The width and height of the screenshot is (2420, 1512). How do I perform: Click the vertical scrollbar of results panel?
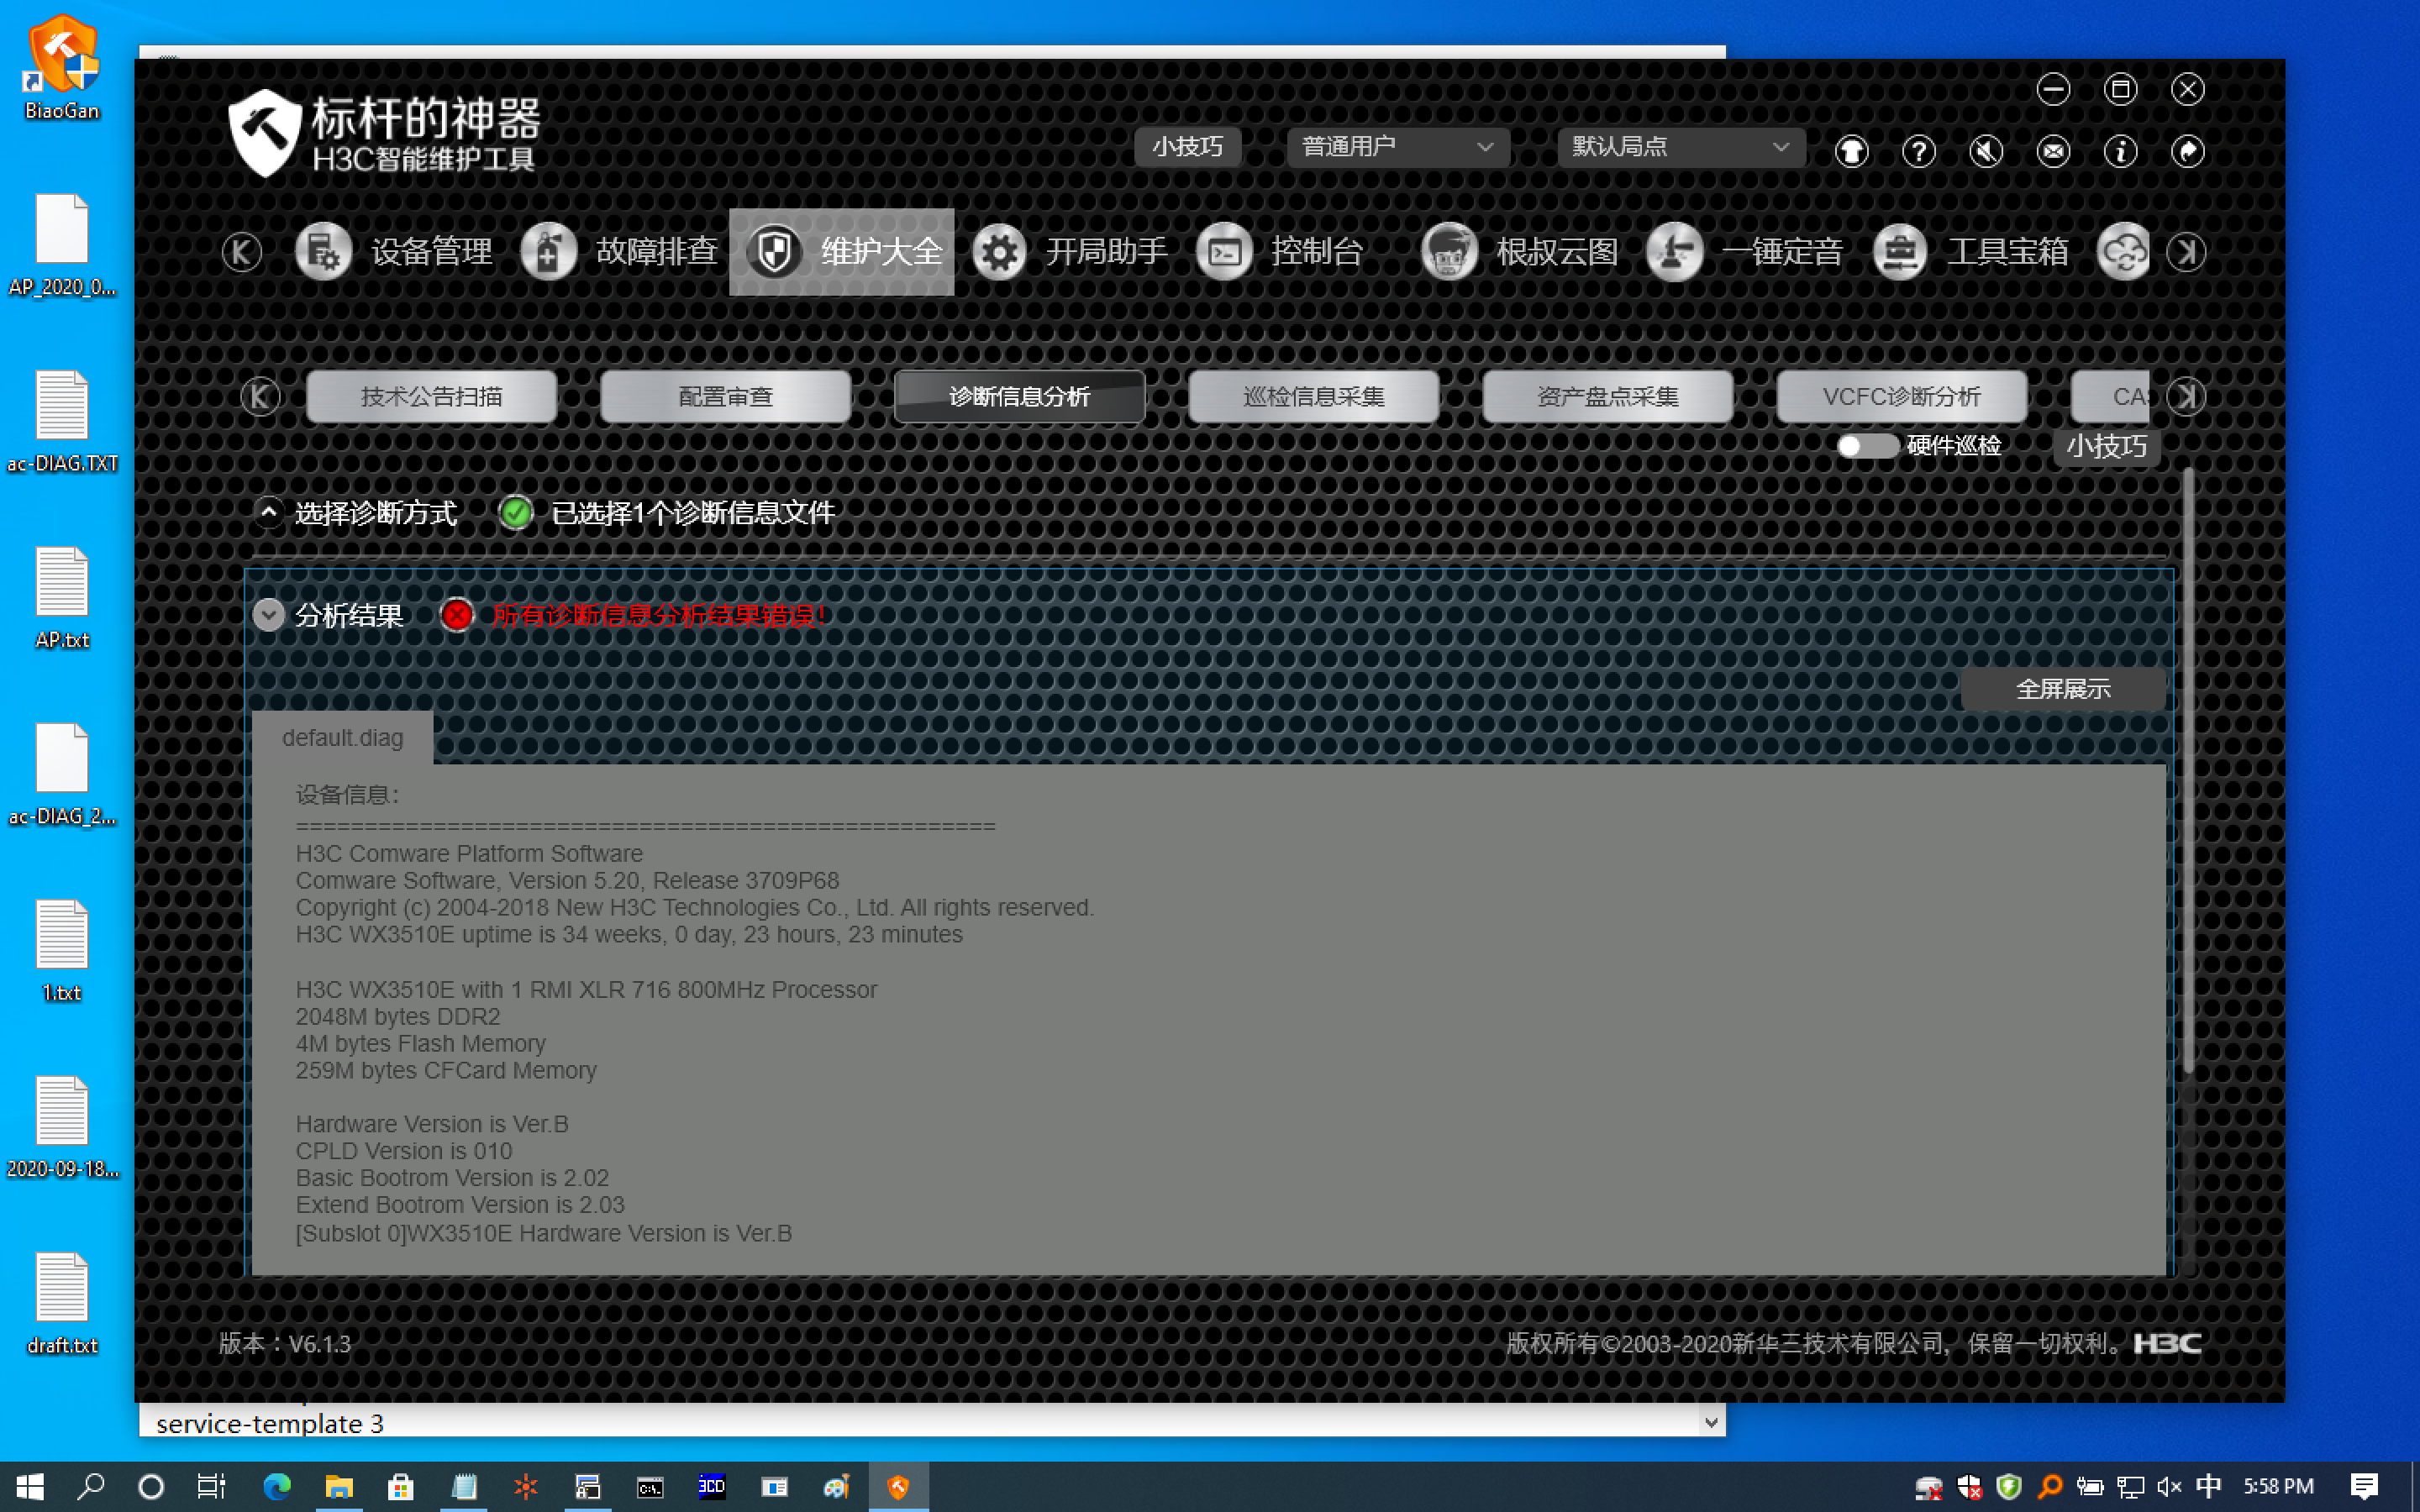click(2188, 770)
